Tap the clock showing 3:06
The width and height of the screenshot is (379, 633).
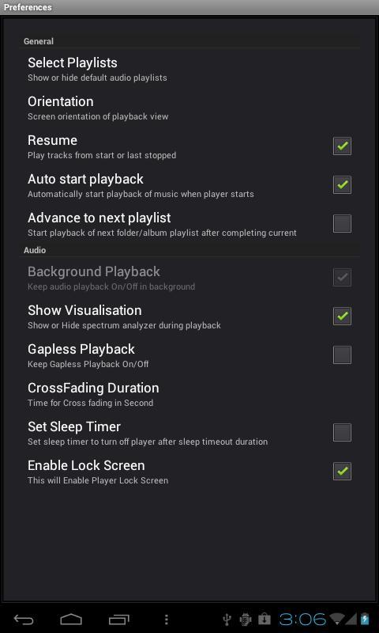click(x=302, y=619)
